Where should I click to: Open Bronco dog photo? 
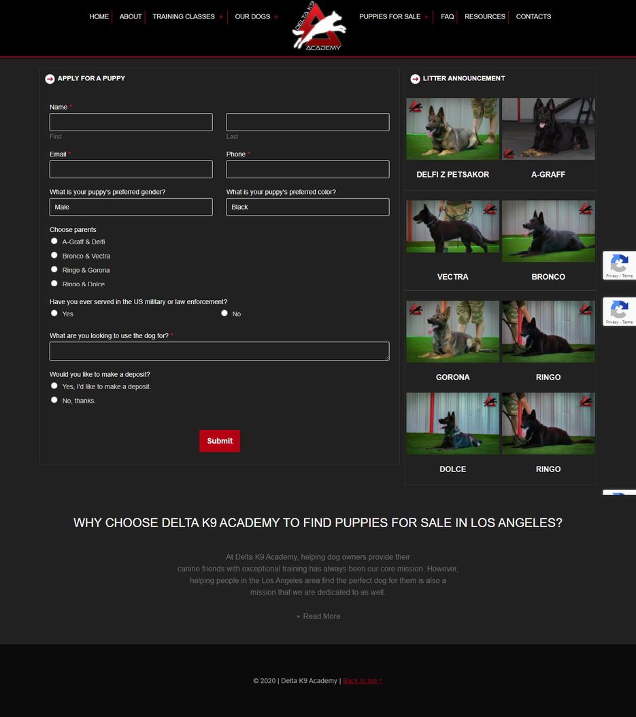coord(548,231)
